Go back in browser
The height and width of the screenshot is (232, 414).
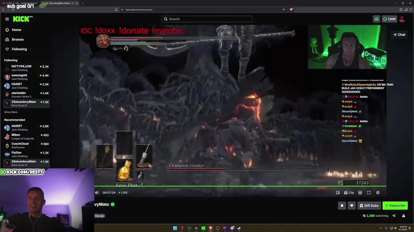pyautogui.click(x=3, y=10)
